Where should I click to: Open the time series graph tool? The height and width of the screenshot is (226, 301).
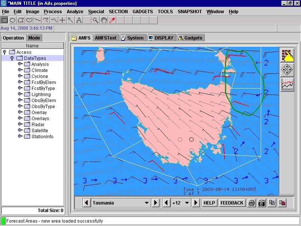(x=287, y=84)
